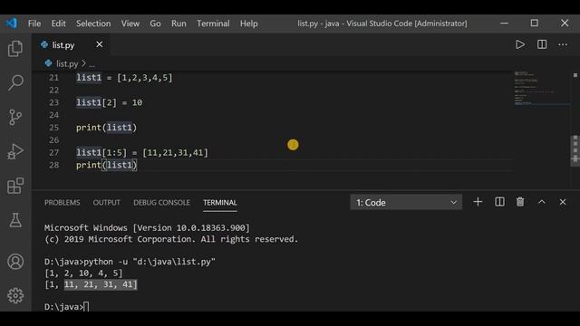
Task: Open the Edit menu
Action: 58,24
